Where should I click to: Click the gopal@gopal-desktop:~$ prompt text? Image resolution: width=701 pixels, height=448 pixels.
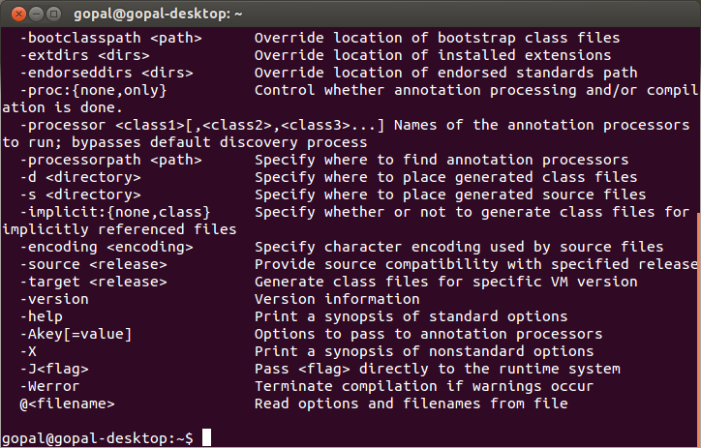coord(98,438)
